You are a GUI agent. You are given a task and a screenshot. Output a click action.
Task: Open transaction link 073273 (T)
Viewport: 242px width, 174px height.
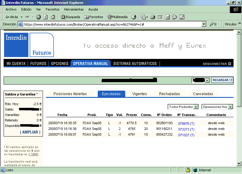point(186,129)
